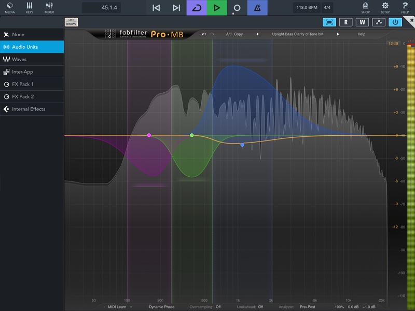Change the Lookahead Off setting
The height and width of the screenshot is (311, 415).
(x=260, y=307)
